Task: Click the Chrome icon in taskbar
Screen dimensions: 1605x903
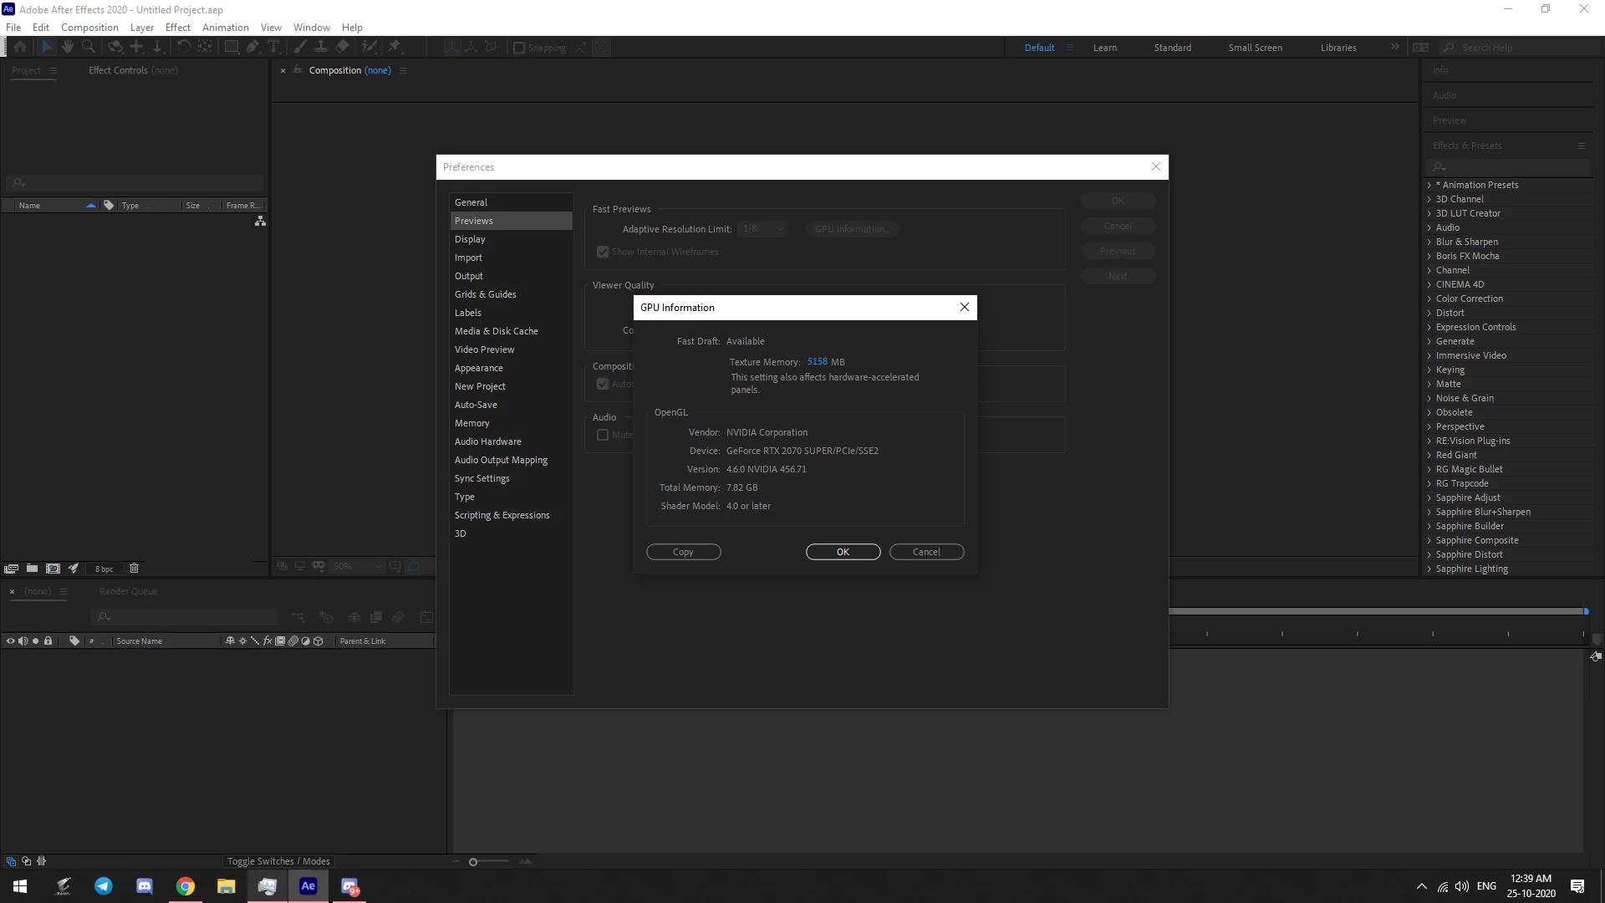Action: coord(186,886)
